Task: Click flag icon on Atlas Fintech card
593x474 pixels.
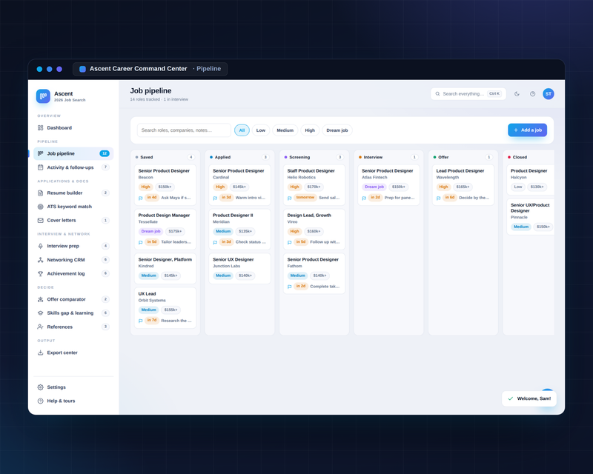Action: click(364, 198)
